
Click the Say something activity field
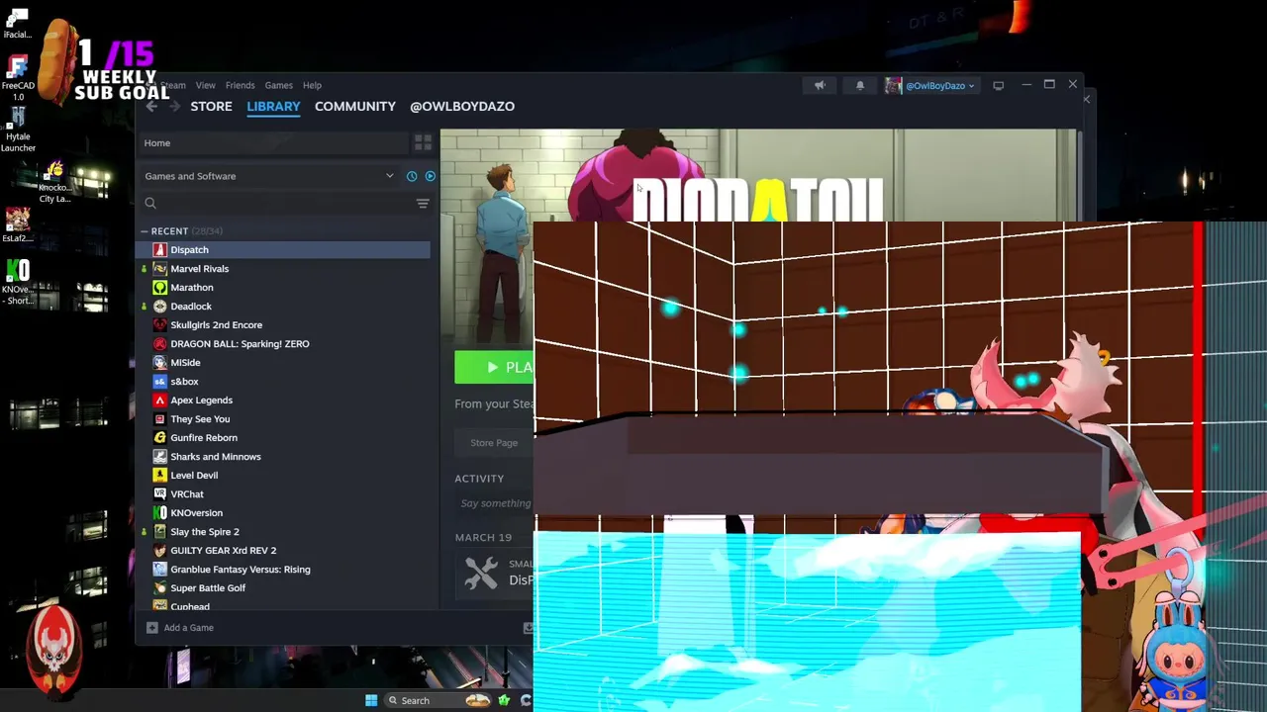(495, 503)
